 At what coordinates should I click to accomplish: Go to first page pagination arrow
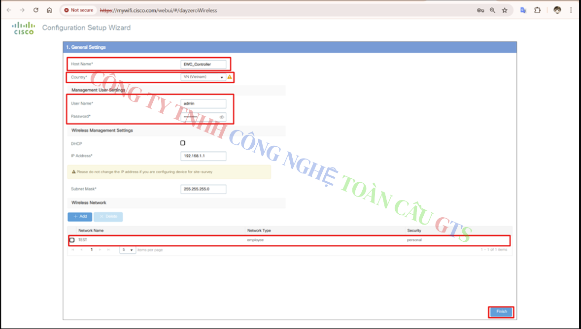(72, 250)
